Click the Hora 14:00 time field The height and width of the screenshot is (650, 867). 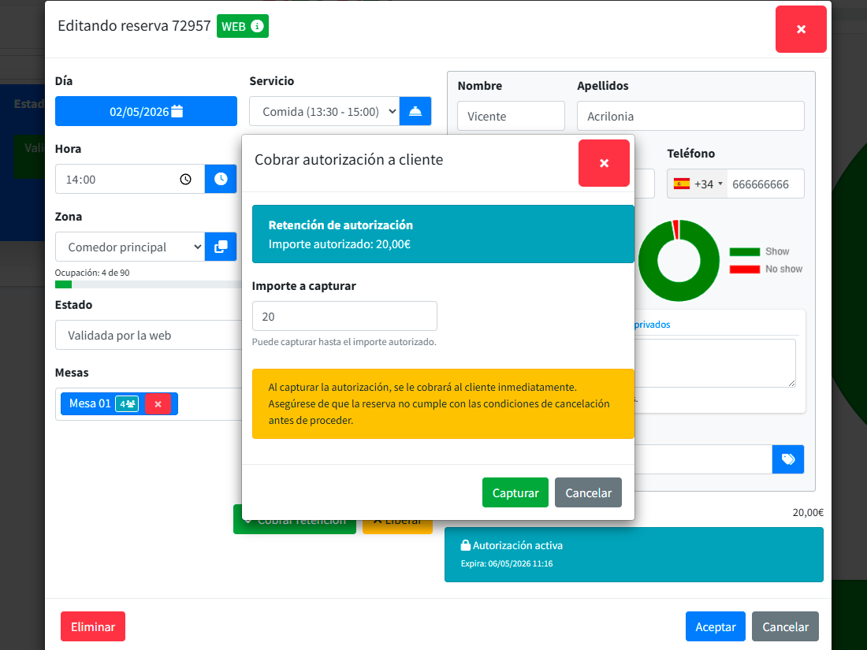(x=130, y=179)
